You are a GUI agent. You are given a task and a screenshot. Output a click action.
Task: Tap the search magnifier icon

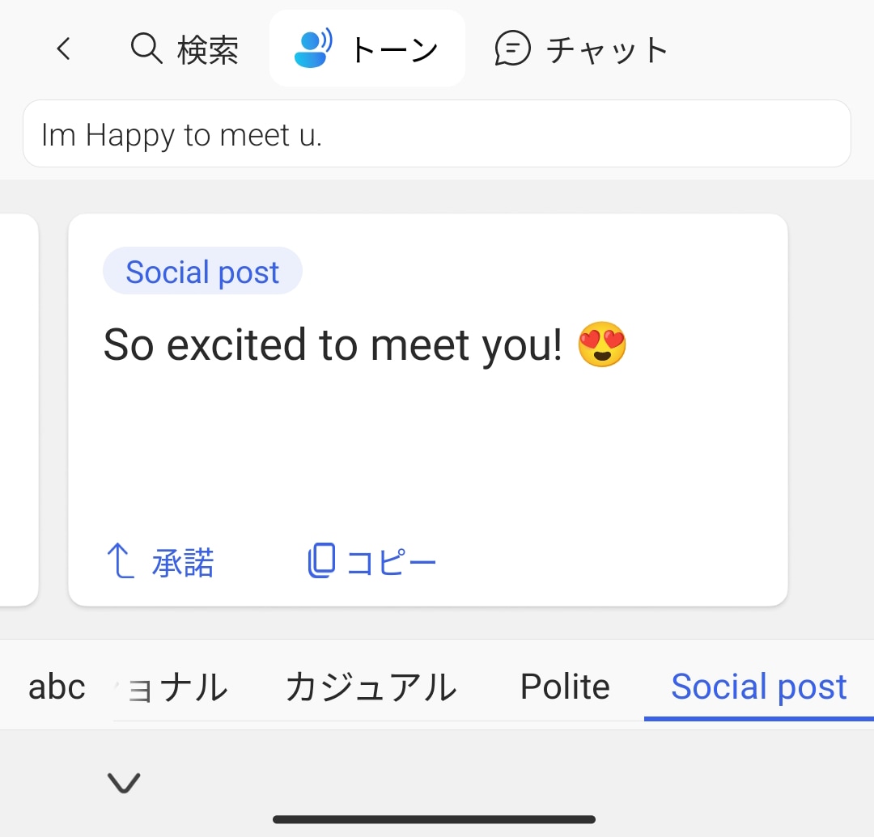pos(146,49)
